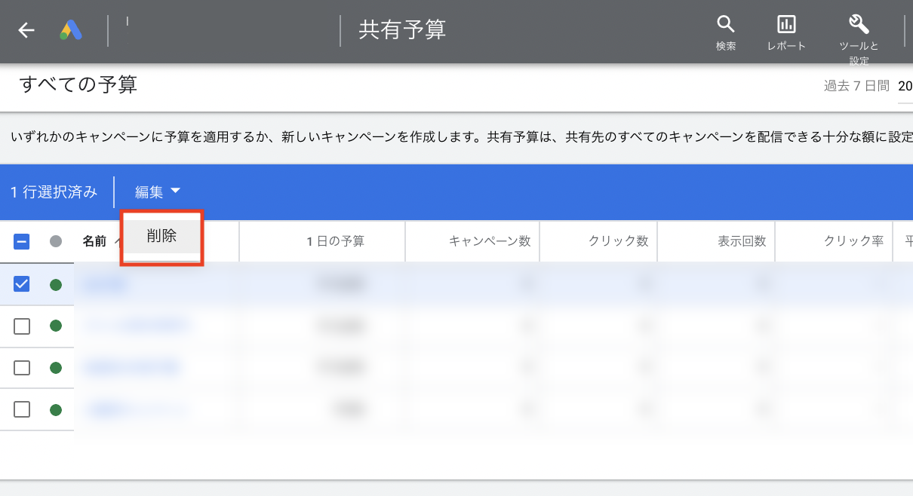Viewport: 913px width, 496px height.
Task: Sort by 1日の予算 column header
Action: click(x=335, y=241)
